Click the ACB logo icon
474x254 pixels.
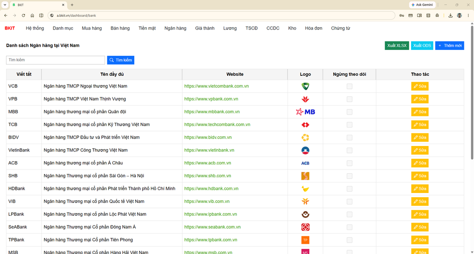click(306, 163)
